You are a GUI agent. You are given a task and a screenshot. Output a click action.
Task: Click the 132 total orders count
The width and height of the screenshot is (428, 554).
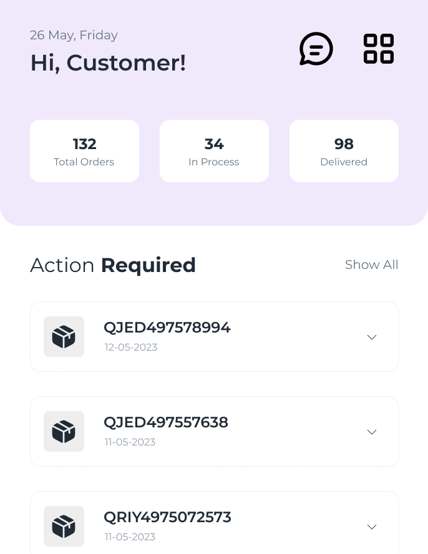coord(84,144)
